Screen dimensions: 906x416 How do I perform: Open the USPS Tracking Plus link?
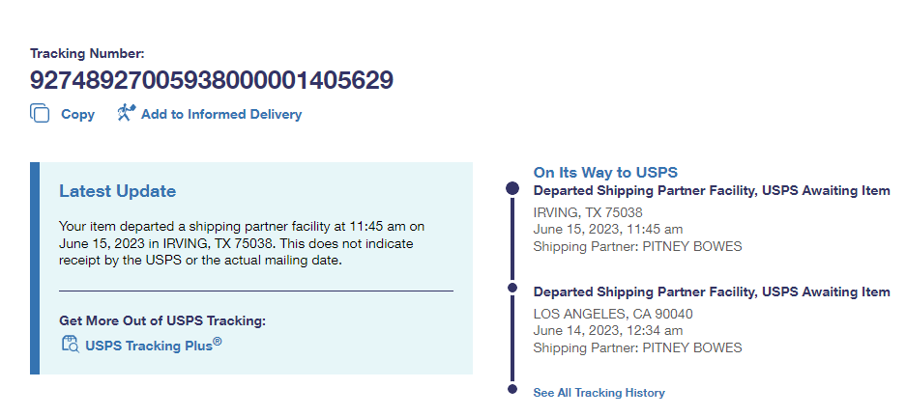153,344
